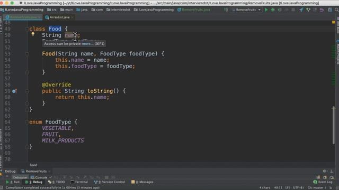
Task: Click the end fold marker on line 61
Action: (27, 103)
